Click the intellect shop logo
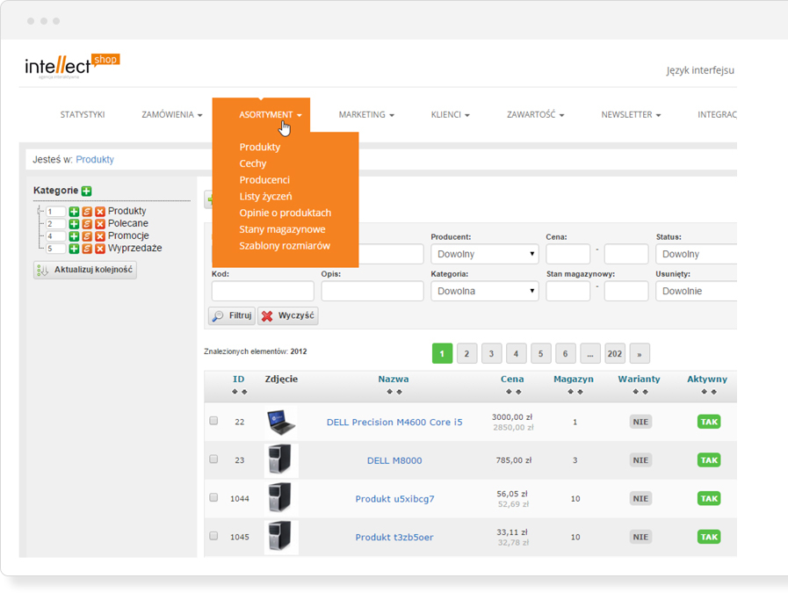This screenshot has height=593, width=788. [72, 66]
